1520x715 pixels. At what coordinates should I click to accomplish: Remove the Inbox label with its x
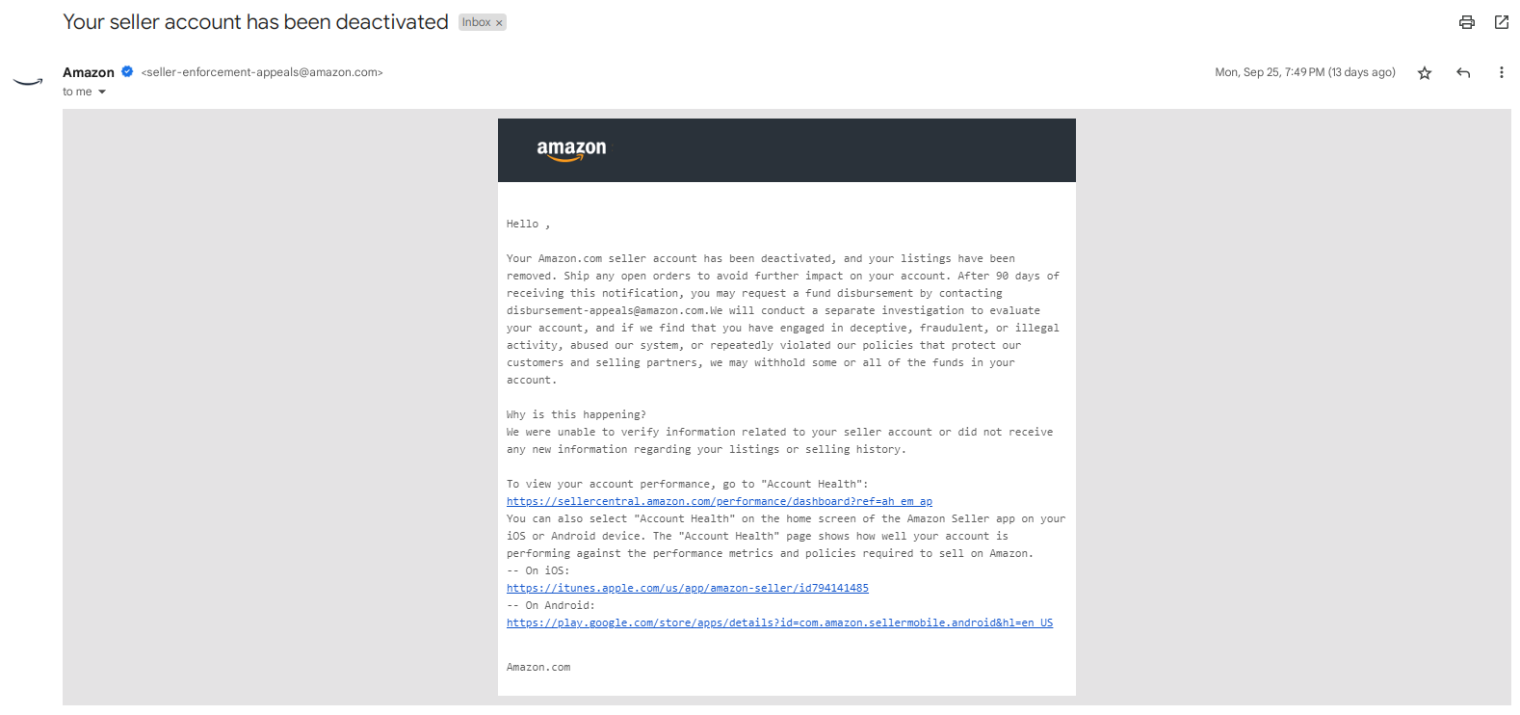coord(499,23)
